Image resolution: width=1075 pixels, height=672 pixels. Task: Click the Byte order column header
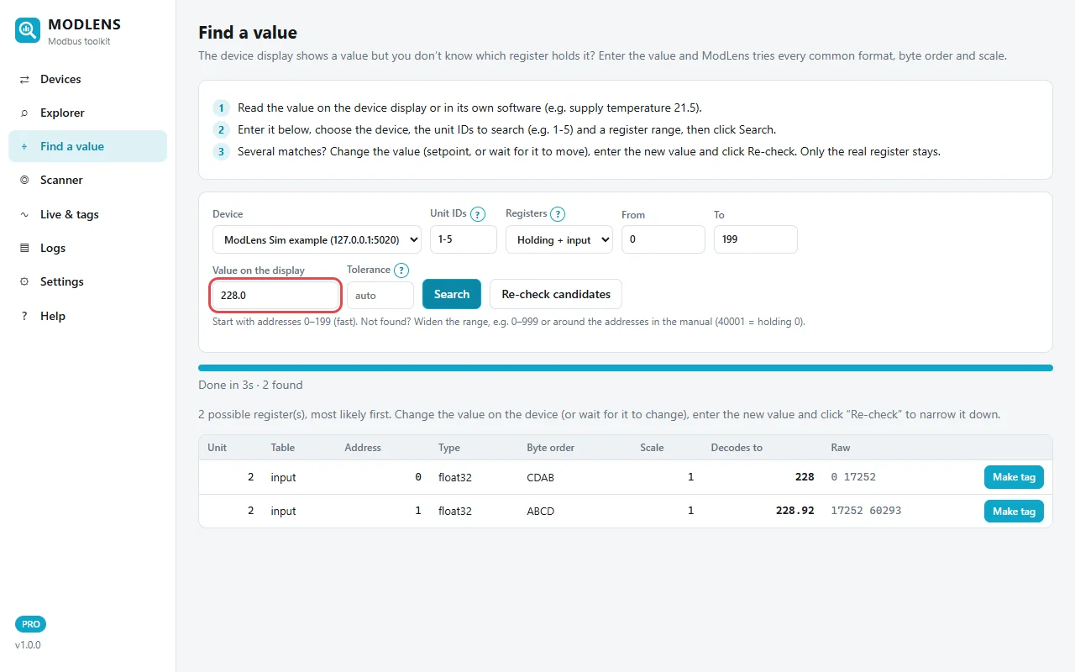click(551, 448)
